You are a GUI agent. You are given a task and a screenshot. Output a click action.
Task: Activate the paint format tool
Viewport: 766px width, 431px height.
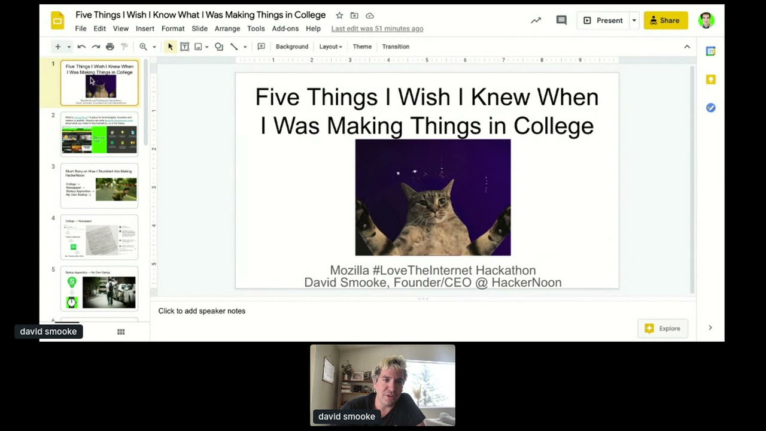(x=124, y=47)
